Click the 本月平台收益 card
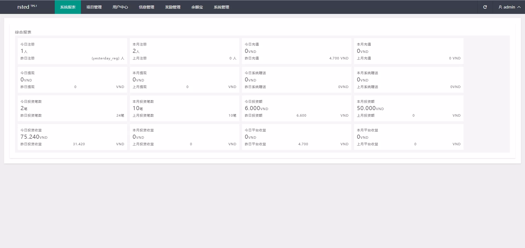This screenshot has height=248, width=525. tap(409, 137)
